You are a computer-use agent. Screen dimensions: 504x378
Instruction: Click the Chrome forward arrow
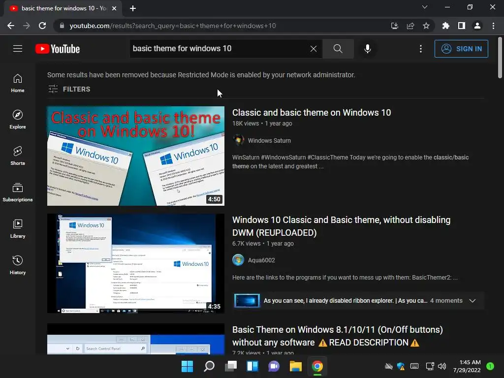click(27, 26)
